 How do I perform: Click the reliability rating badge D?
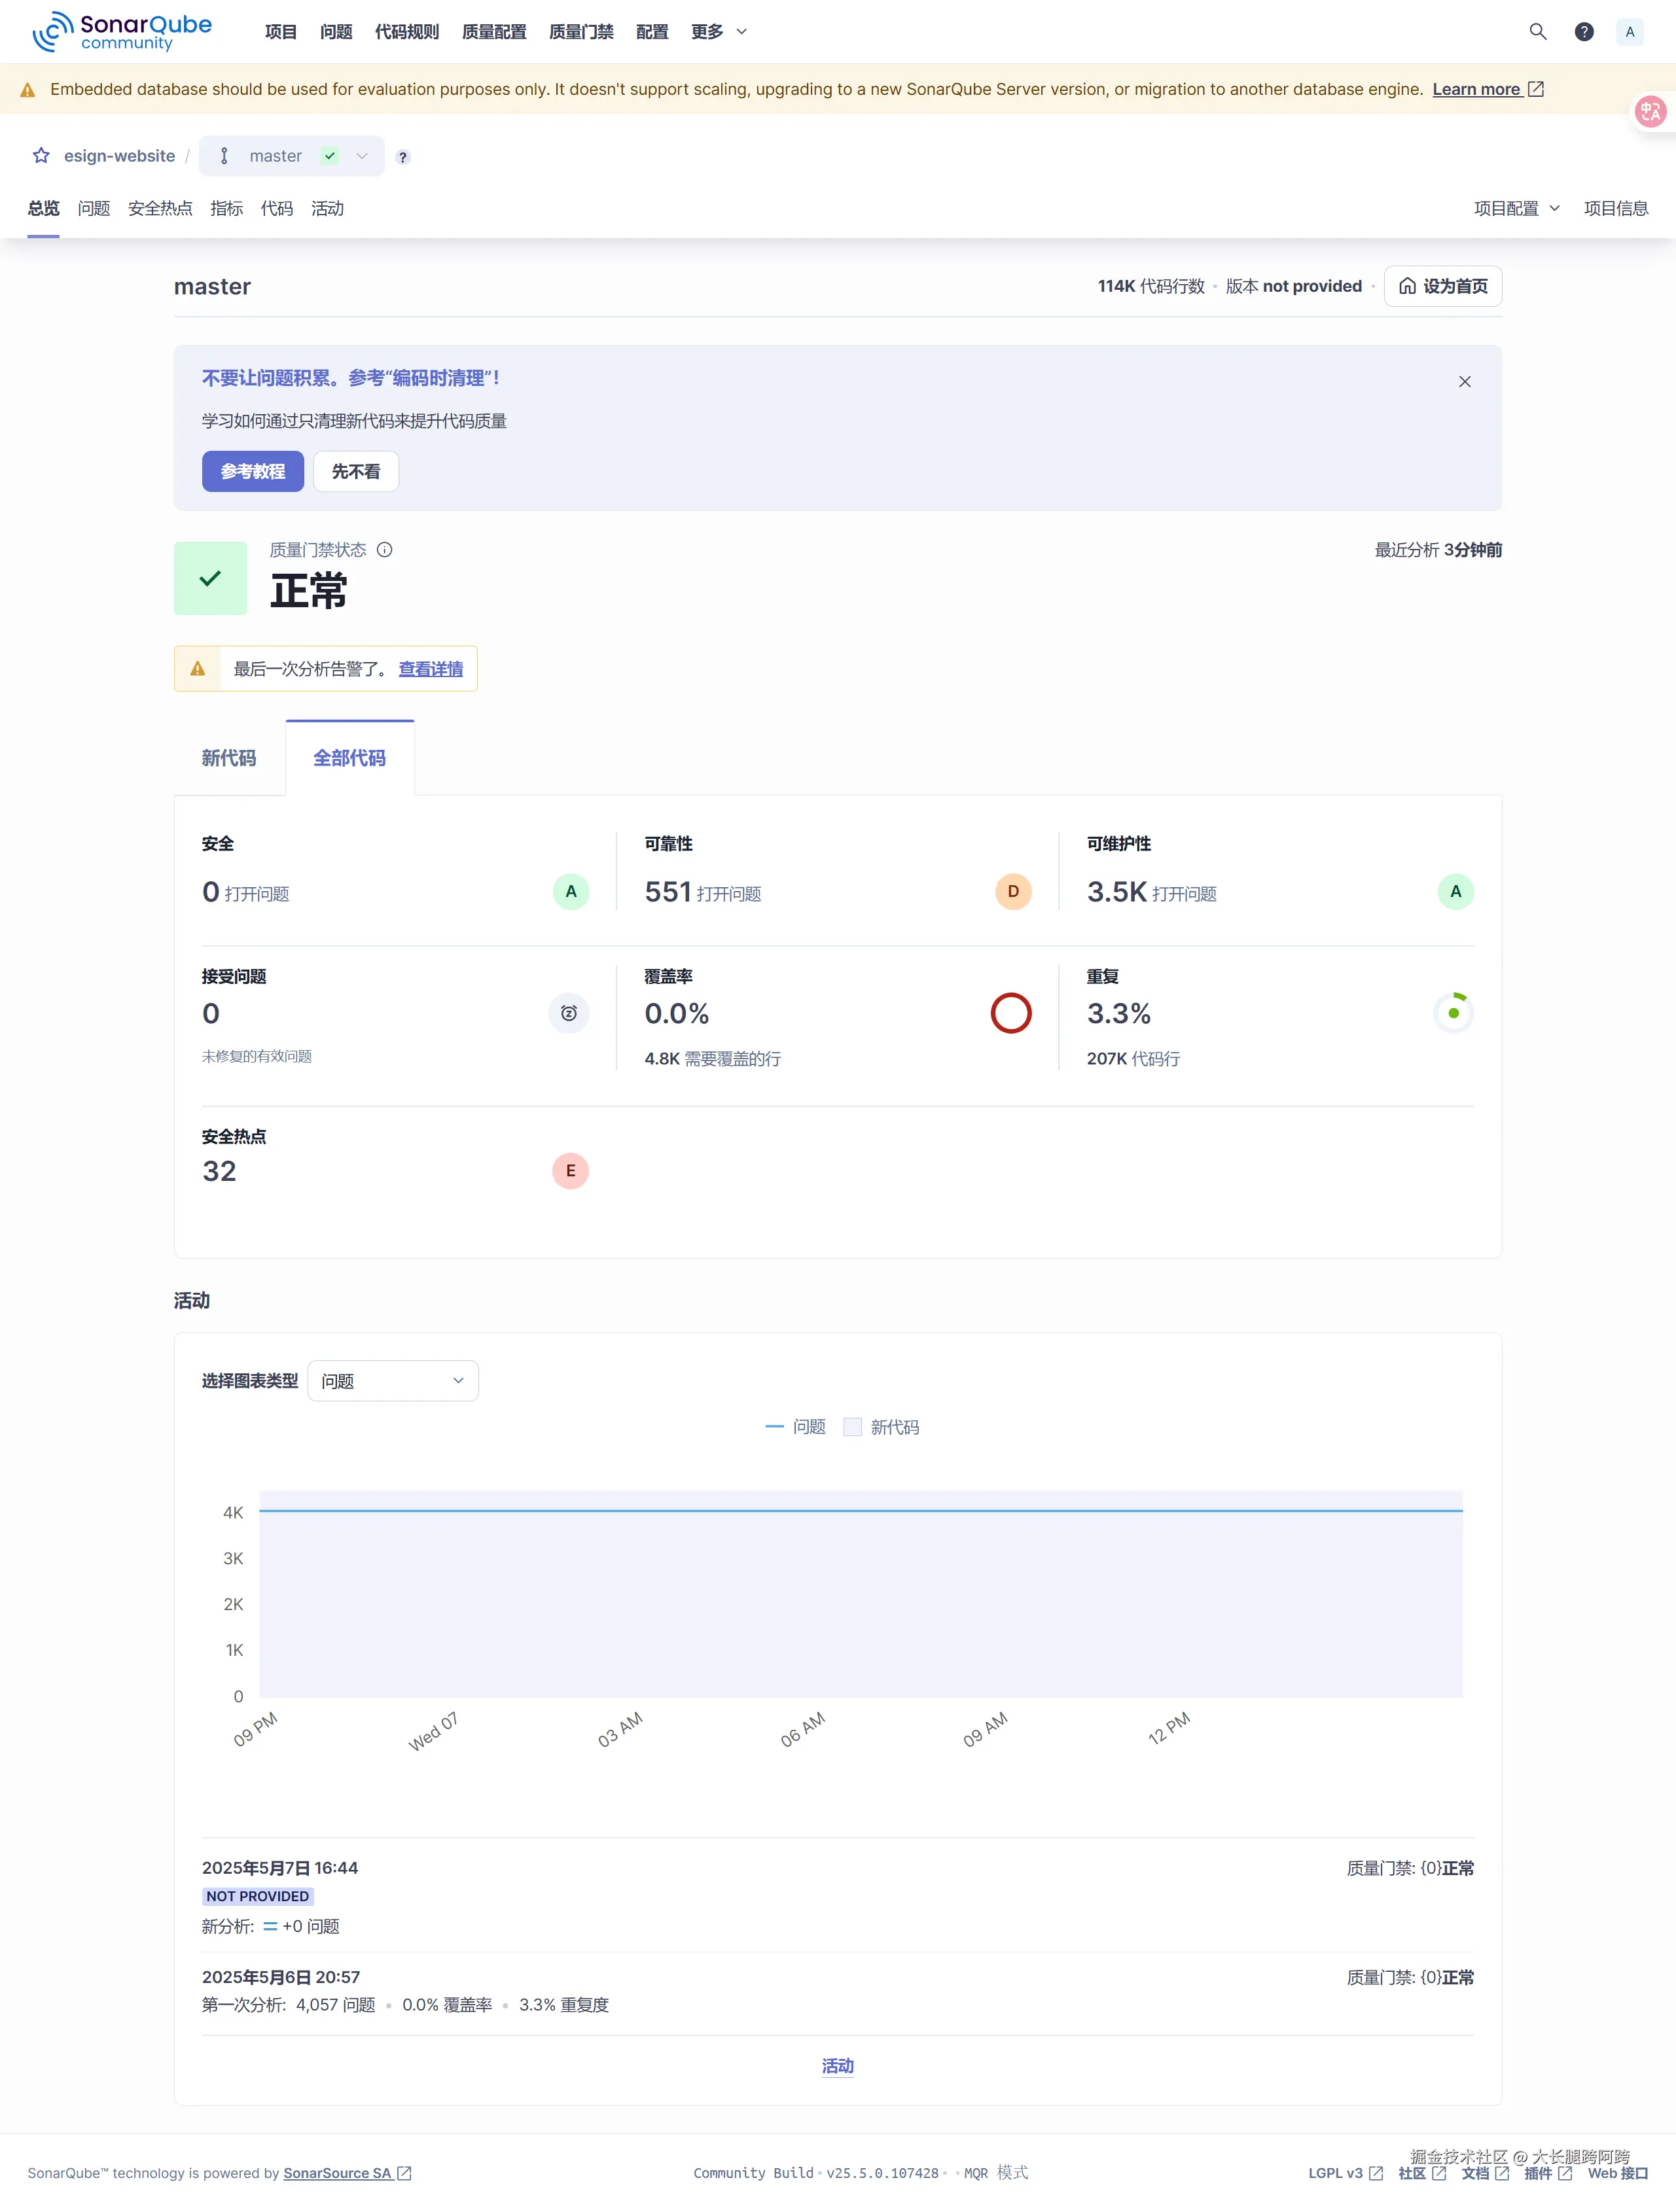(1012, 891)
